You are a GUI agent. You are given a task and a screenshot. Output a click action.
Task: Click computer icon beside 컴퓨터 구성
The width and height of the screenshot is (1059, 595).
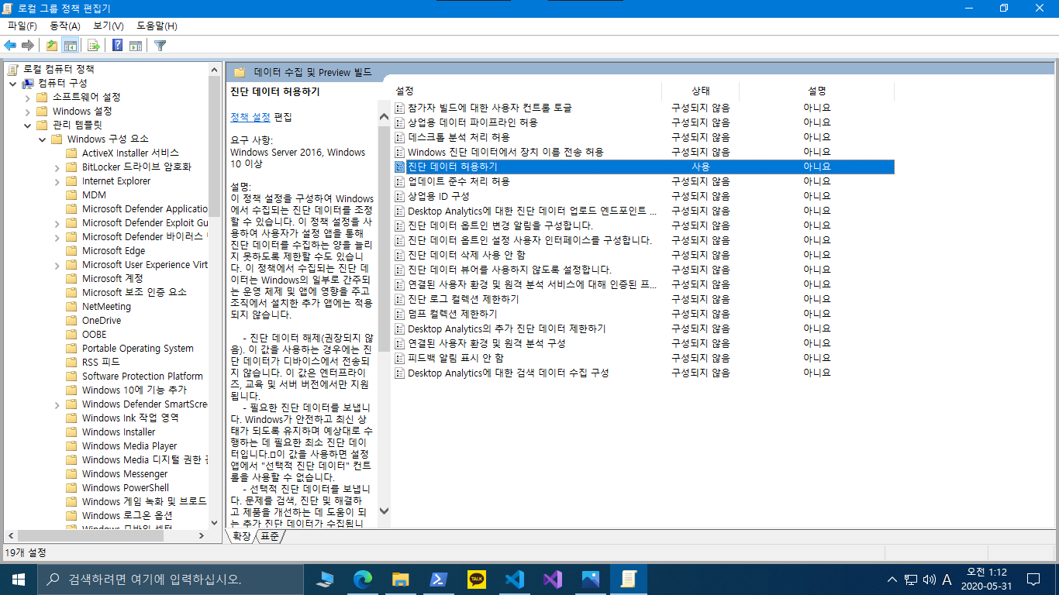tap(28, 83)
